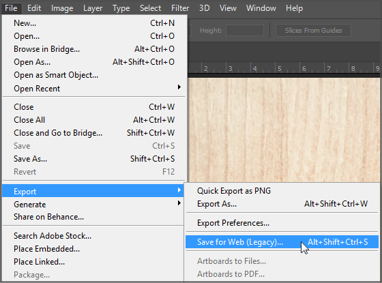
Task: Click the wood texture canvas image
Action: [x=284, y=129]
